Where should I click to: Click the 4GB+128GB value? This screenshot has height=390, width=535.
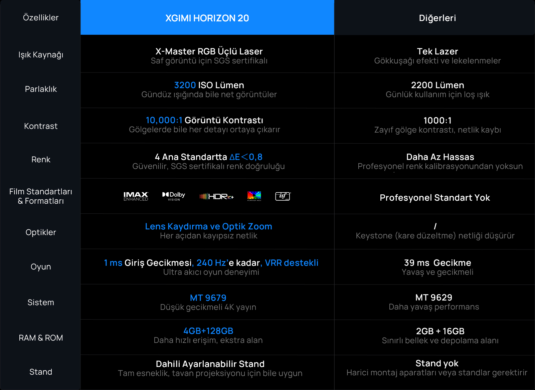tap(208, 331)
